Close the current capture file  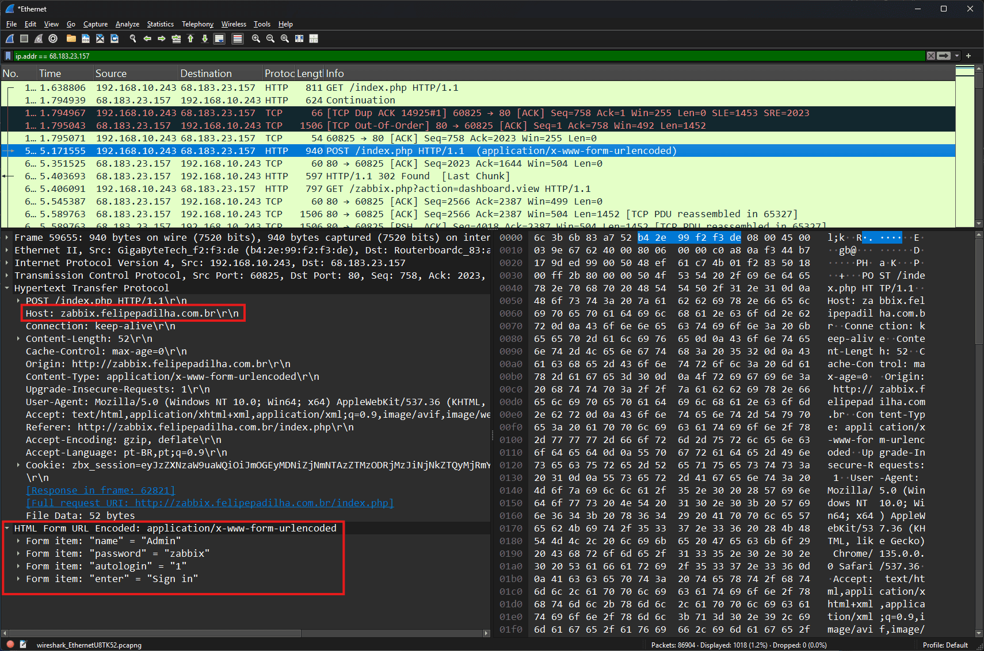pos(100,38)
